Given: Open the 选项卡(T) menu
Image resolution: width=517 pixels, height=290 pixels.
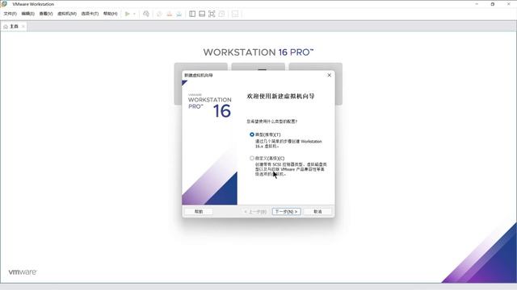Looking at the screenshot, I should pyautogui.click(x=90, y=14).
